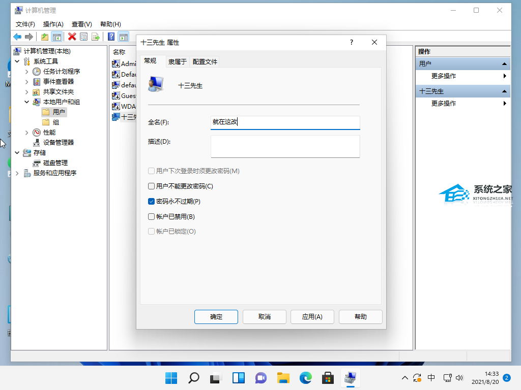The width and height of the screenshot is (521, 390).
Task: Click the Help question mark toolbar icon
Action: (x=111, y=37)
